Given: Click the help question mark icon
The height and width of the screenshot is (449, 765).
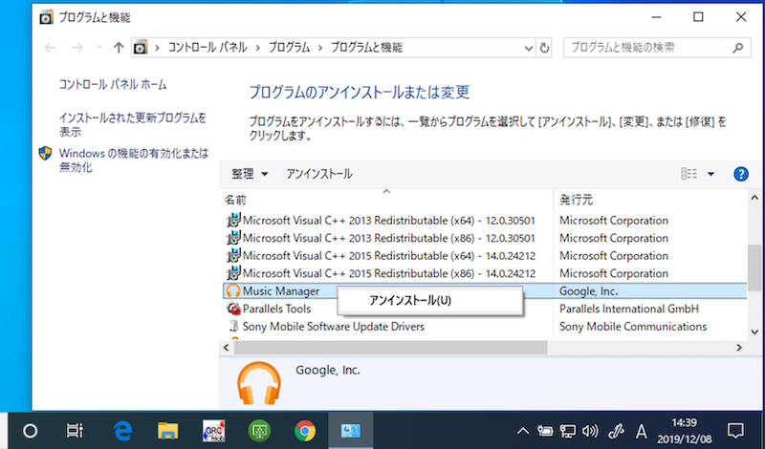Looking at the screenshot, I should coord(740,174).
